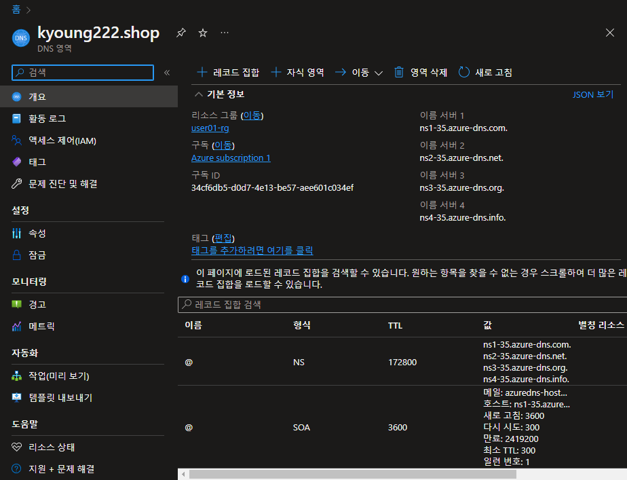Click the metrics chart icon
Viewport: 627px width, 480px height.
click(x=16, y=327)
